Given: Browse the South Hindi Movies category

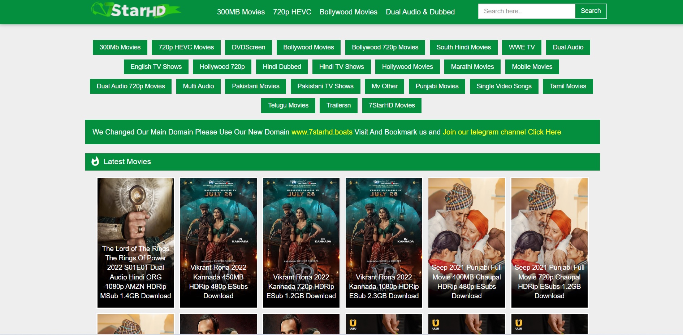Looking at the screenshot, I should [464, 47].
